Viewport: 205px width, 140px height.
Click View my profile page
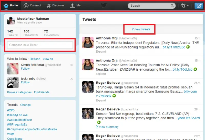point(29,22)
